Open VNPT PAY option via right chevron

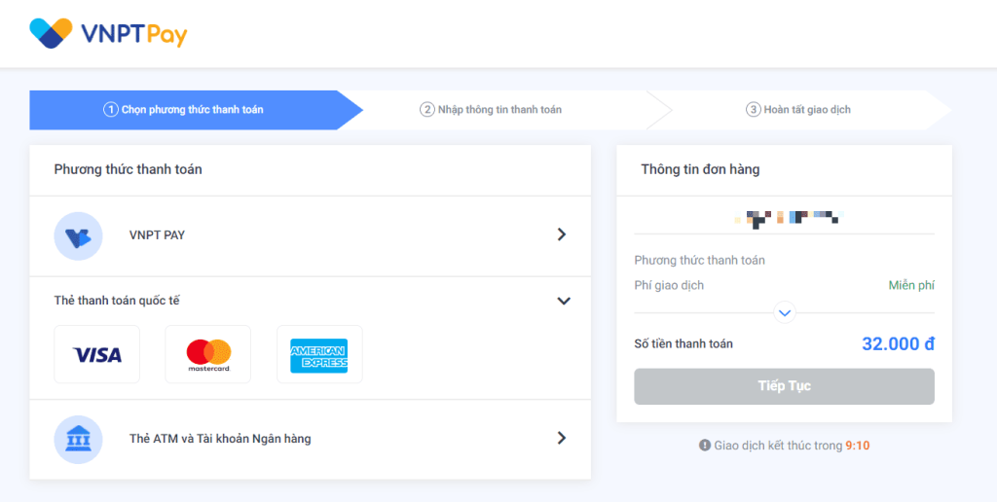coord(561,234)
